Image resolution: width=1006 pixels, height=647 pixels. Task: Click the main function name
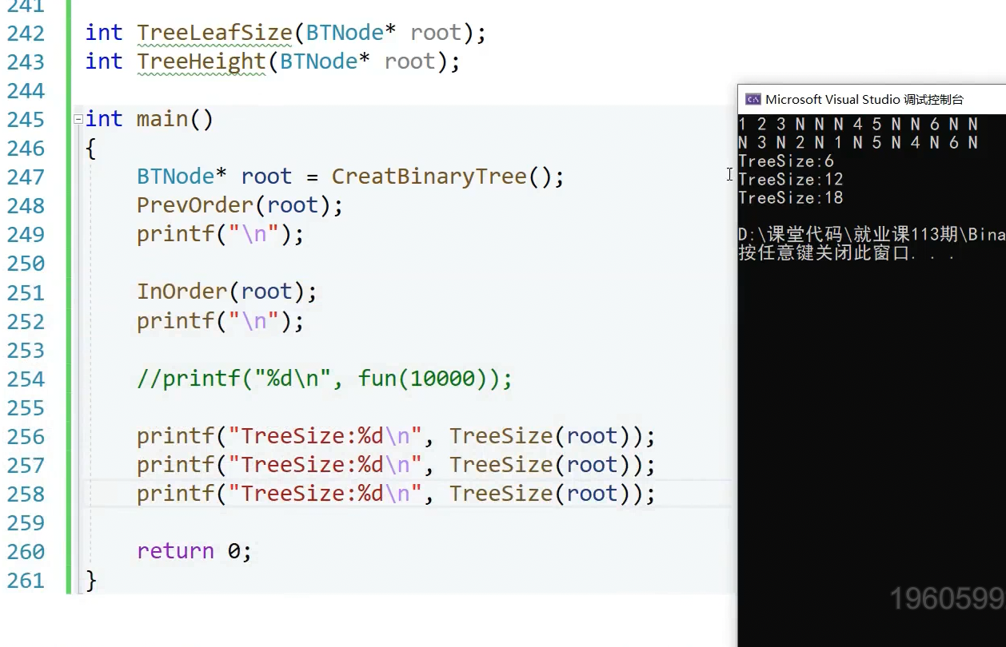[162, 120]
